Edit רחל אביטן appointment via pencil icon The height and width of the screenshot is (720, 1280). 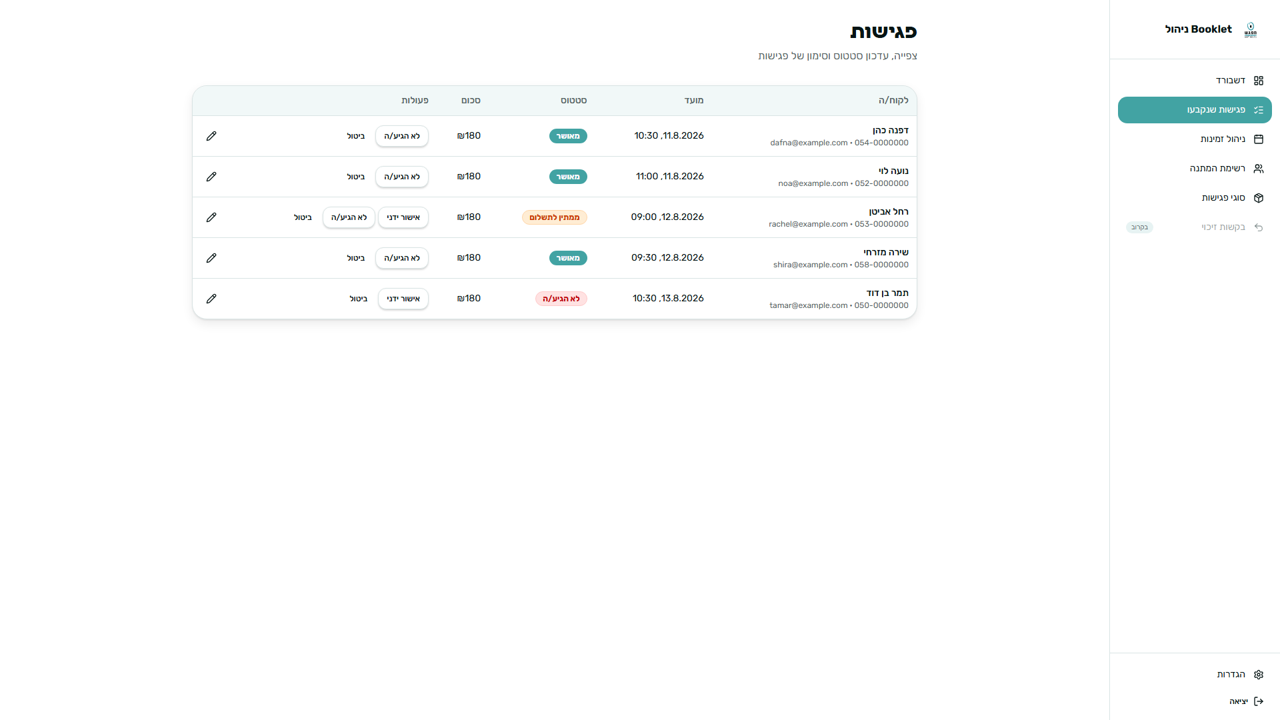[x=211, y=217]
